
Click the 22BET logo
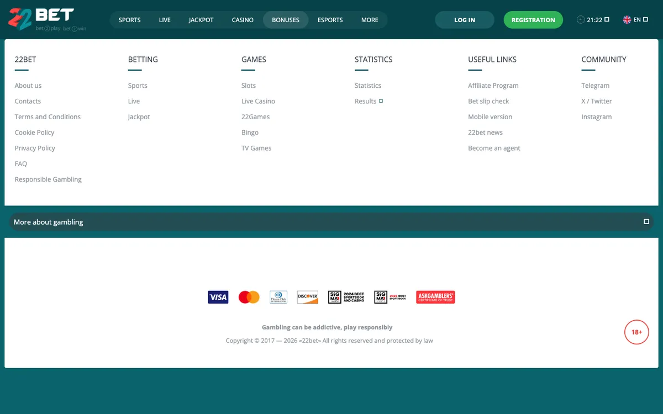pos(47,19)
